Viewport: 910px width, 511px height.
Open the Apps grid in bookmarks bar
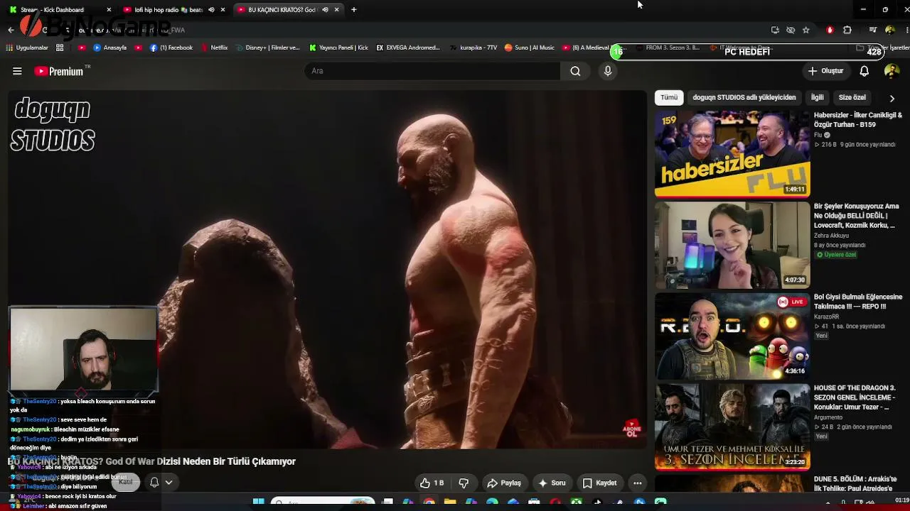point(60,48)
